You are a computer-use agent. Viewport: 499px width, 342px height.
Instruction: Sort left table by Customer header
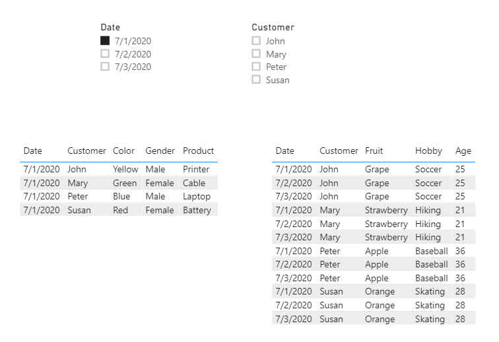click(86, 151)
